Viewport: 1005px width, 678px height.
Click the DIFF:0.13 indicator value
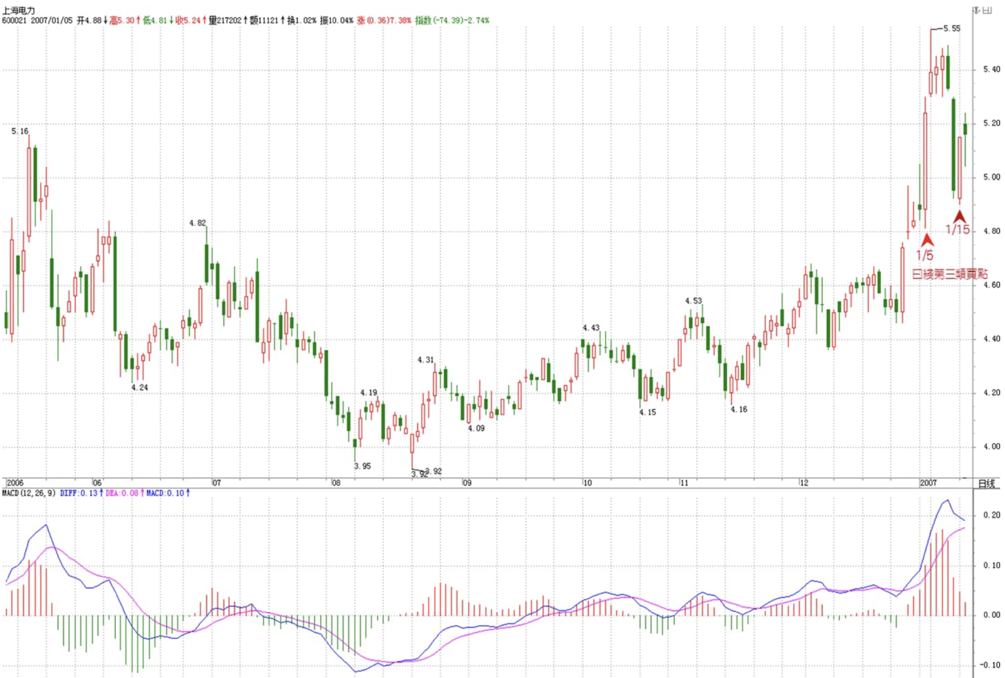pos(81,493)
